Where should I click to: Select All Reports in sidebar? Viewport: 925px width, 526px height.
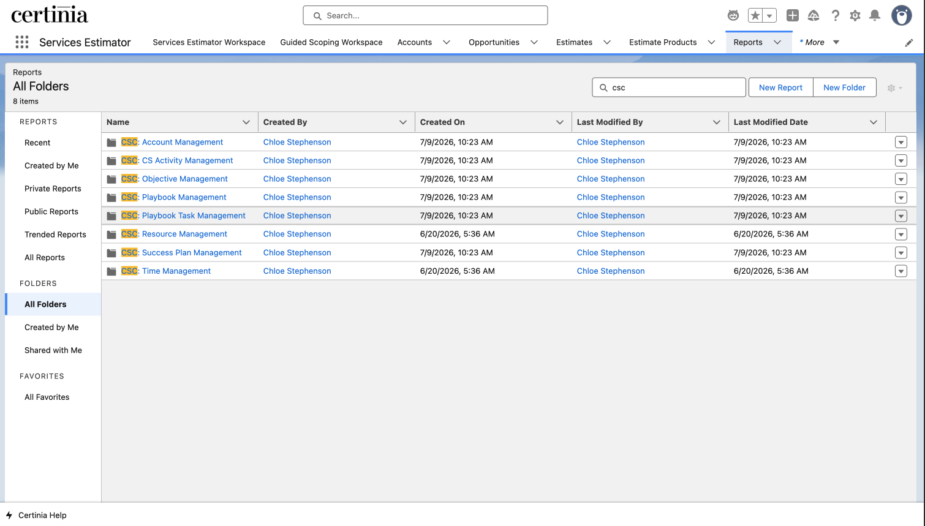(45, 257)
